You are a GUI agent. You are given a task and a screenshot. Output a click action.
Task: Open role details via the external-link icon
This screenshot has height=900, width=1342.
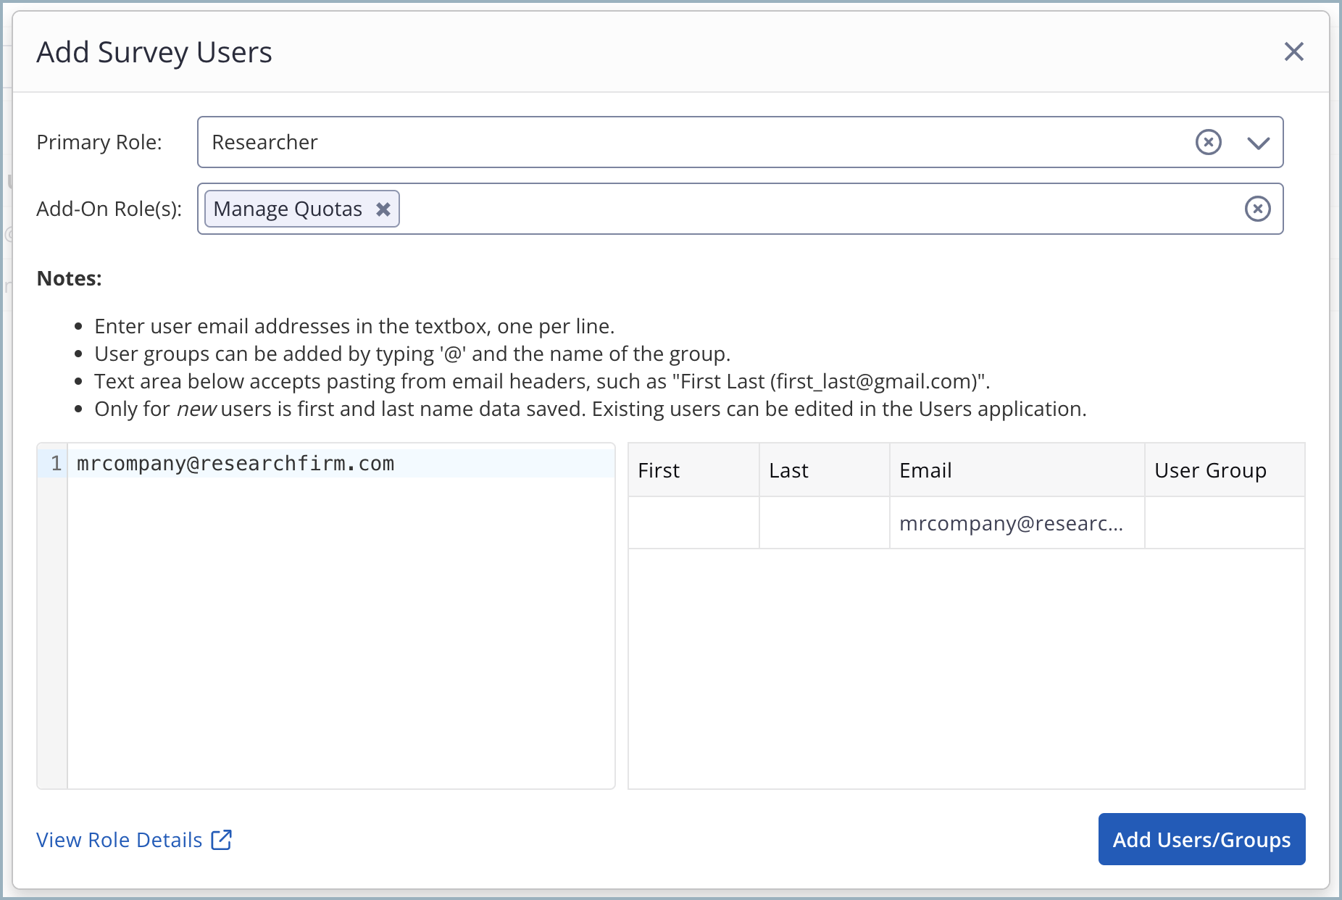222,839
